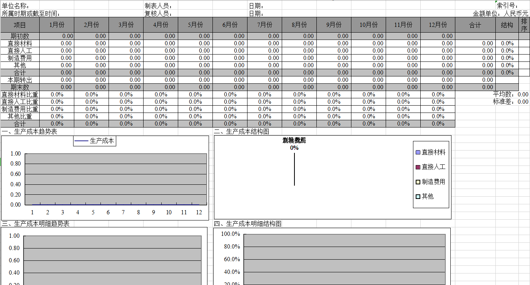530x285 pixels.
Task: Click the 四、生产成本明细结构图 title
Action: coord(248,224)
